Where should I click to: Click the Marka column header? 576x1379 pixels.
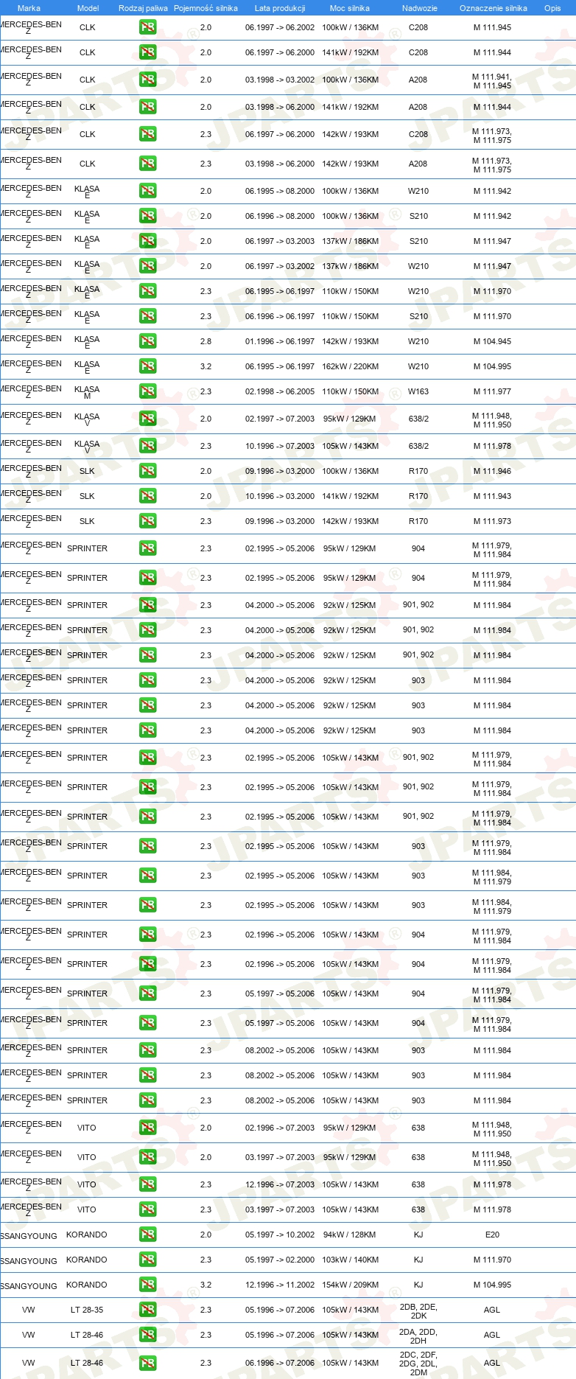[29, 8]
